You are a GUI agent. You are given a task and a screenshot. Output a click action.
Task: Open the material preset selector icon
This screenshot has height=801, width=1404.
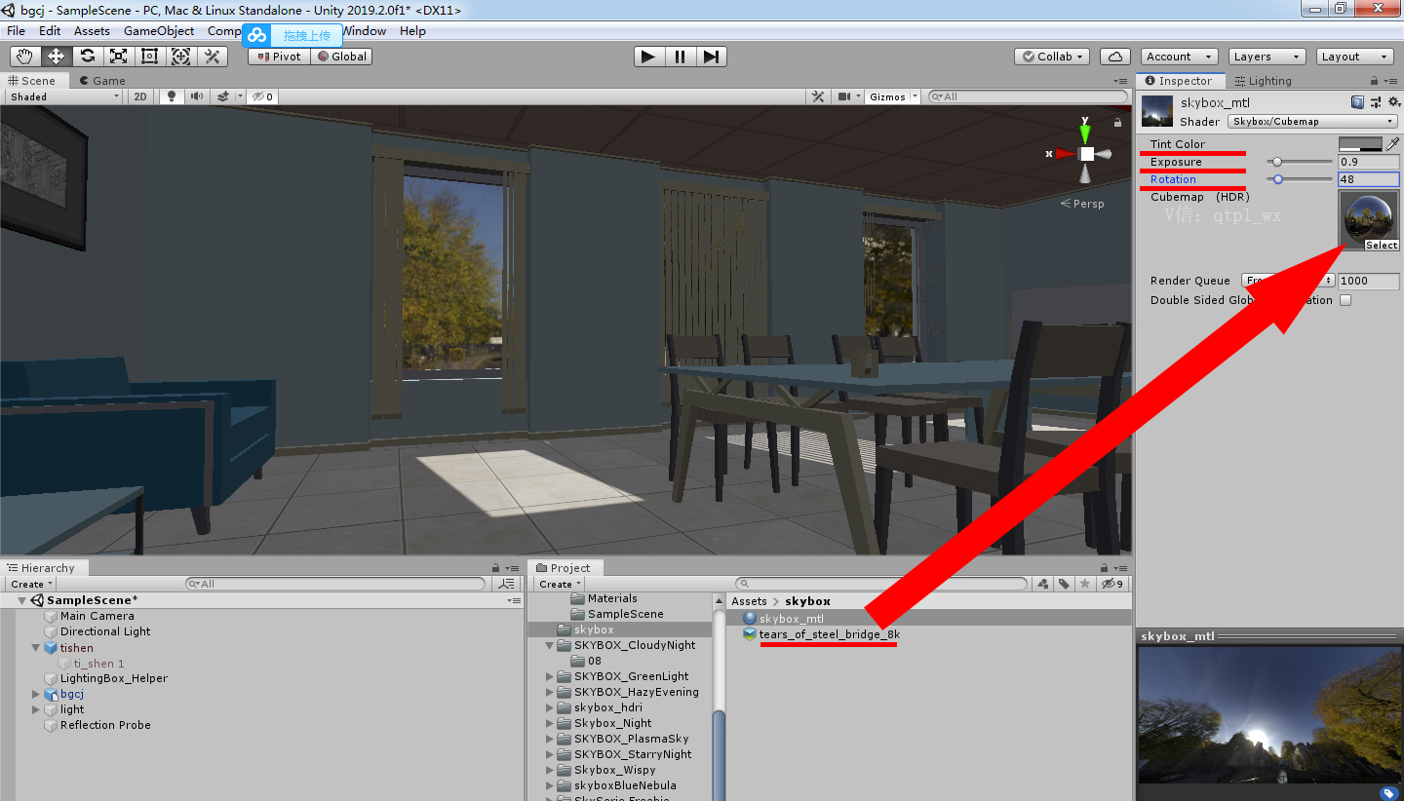[1376, 102]
